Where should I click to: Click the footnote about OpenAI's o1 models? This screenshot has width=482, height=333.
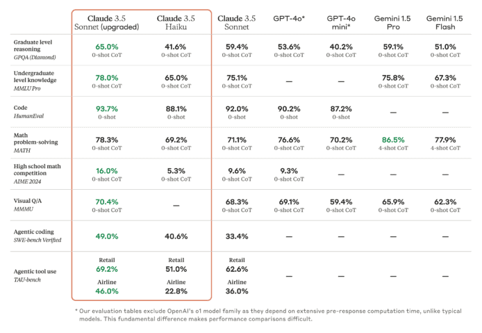268,315
